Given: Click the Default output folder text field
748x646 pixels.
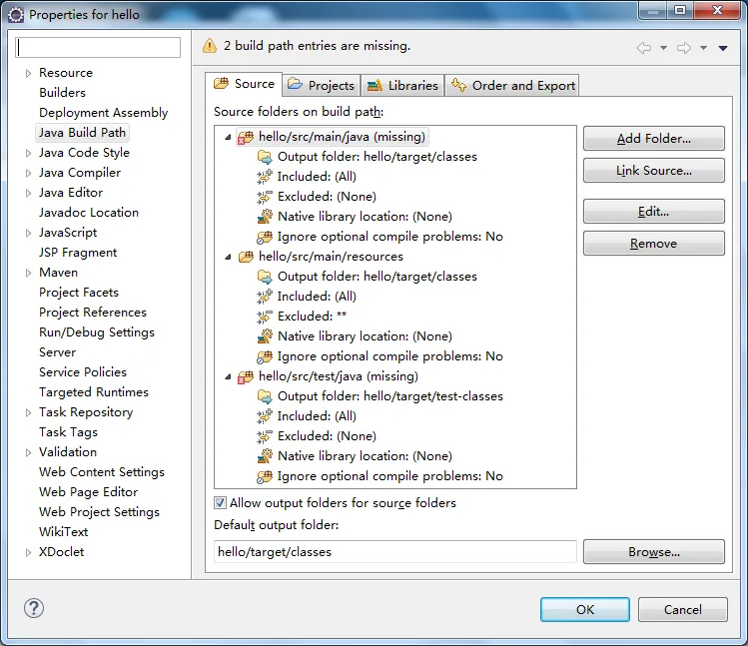Looking at the screenshot, I should pos(395,552).
